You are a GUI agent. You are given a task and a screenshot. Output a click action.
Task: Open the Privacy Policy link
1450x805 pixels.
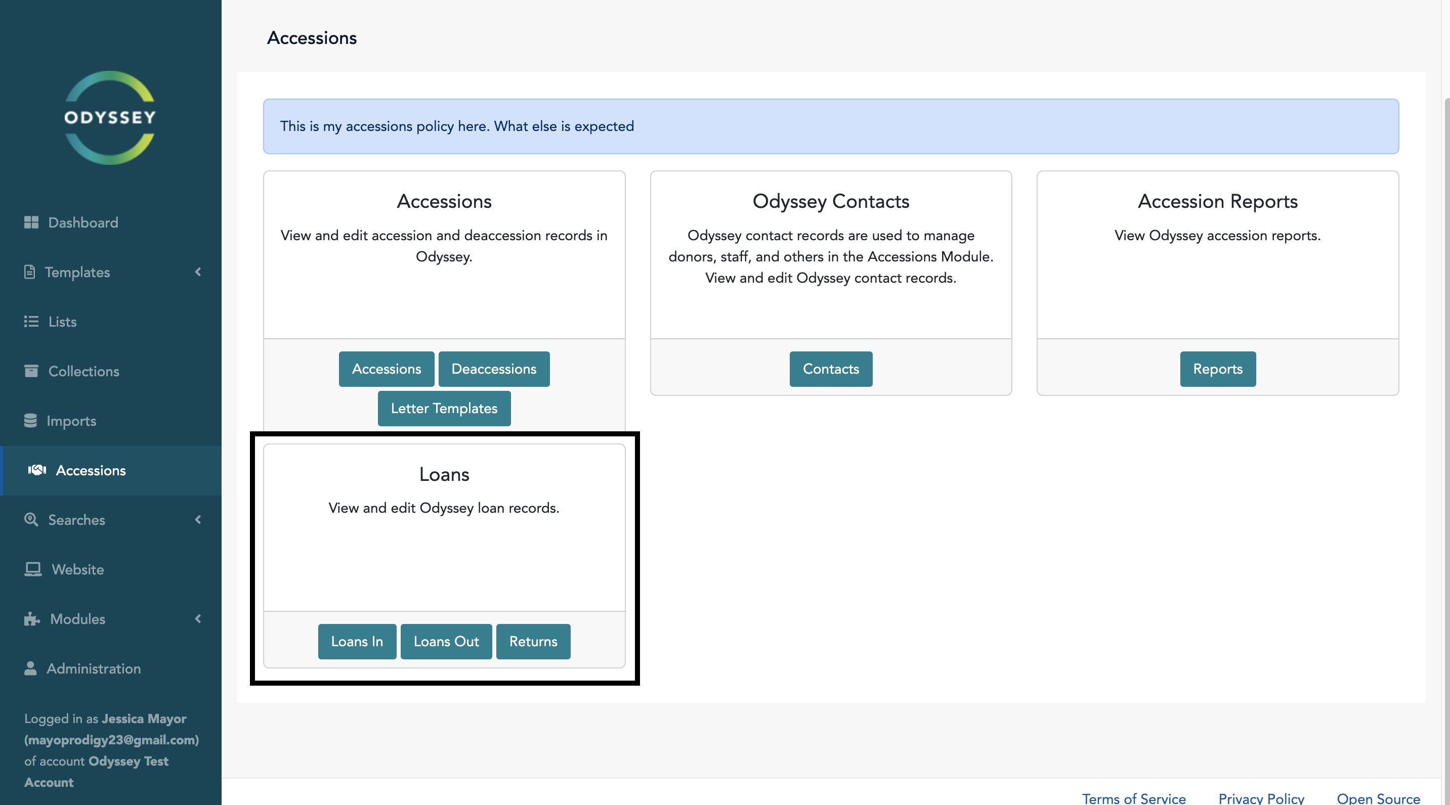tap(1261, 798)
